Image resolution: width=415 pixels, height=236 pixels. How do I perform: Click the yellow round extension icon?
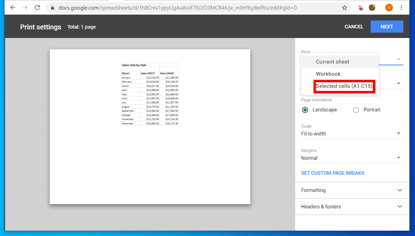click(x=372, y=8)
